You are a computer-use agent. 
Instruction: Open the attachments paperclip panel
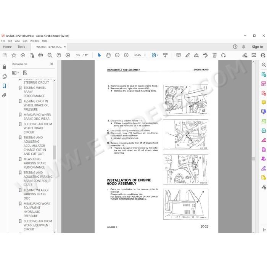(4, 95)
